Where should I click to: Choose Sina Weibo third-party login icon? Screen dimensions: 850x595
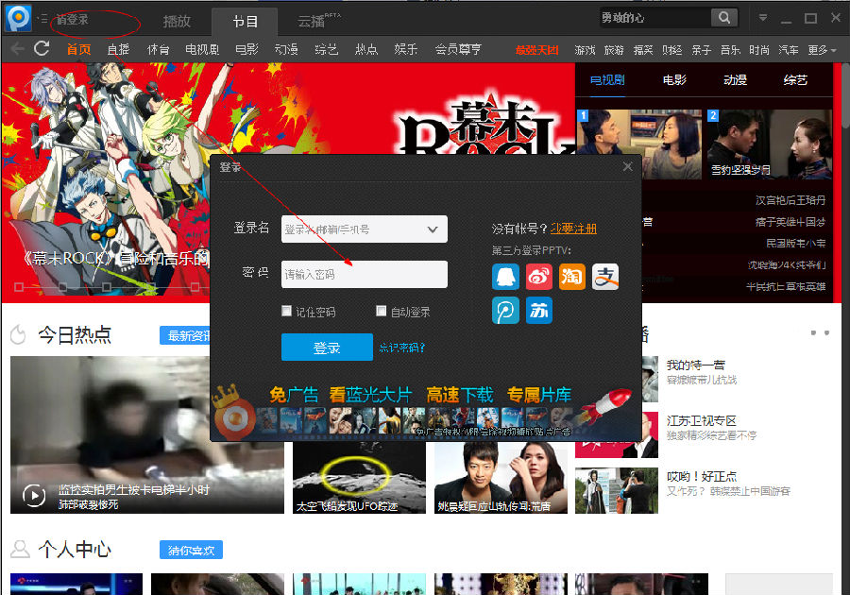point(539,277)
